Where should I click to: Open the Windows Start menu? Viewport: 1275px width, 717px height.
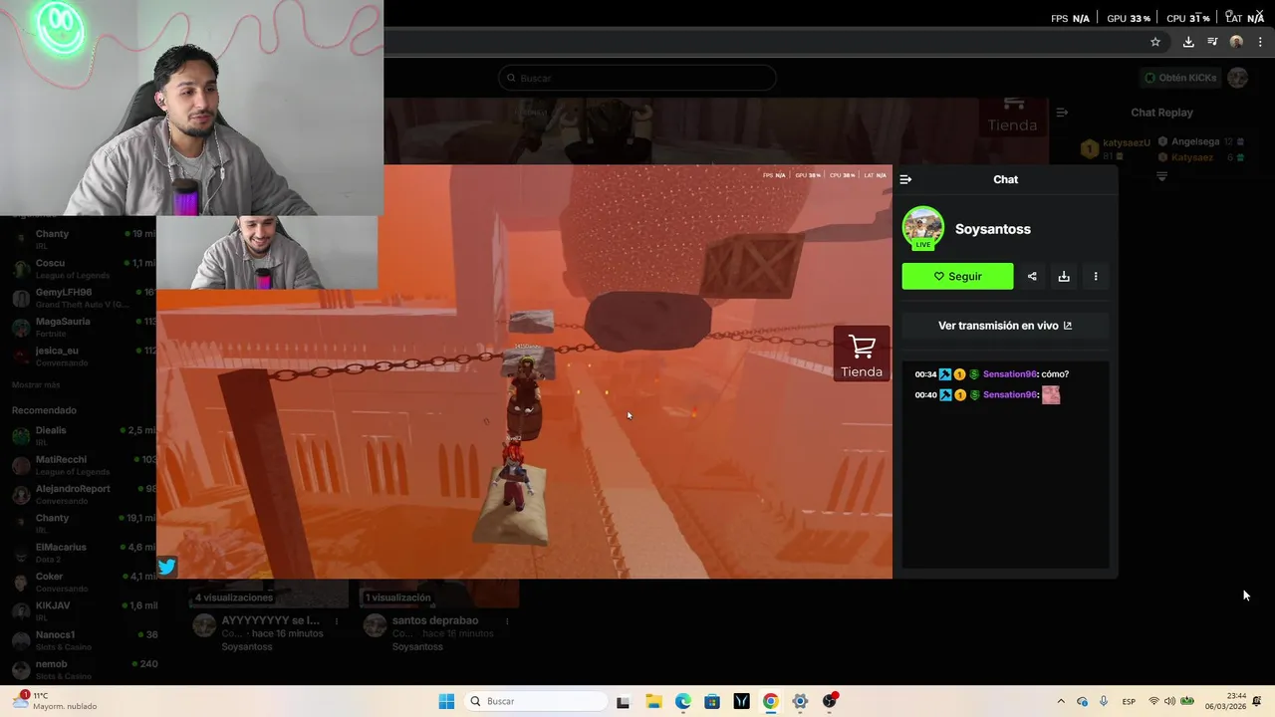pyautogui.click(x=446, y=701)
